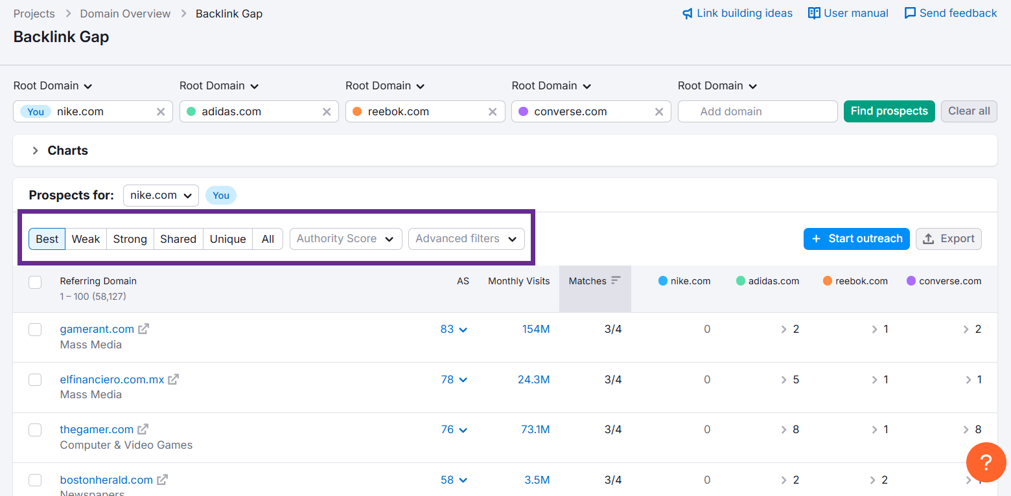Click the nike.com domain input field
Screen dimensions: 1011x496
pyautogui.click(x=93, y=111)
